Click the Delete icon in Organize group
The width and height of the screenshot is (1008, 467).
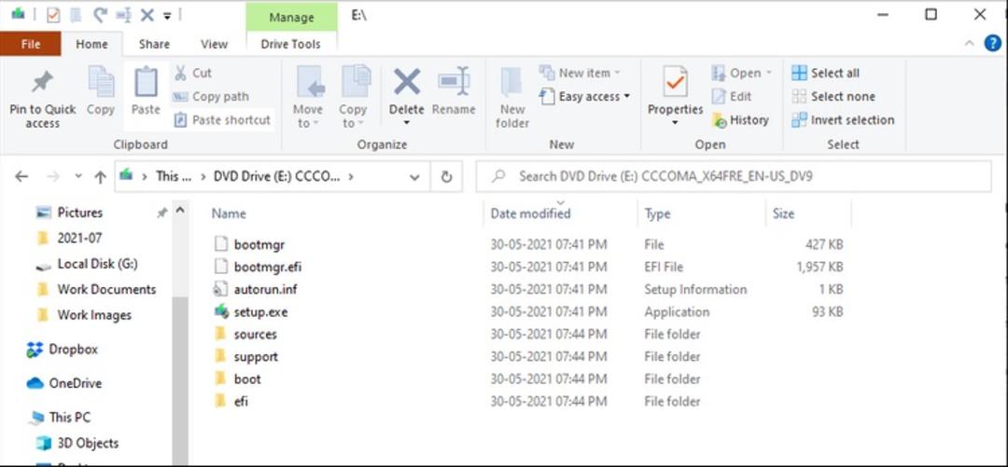click(407, 82)
